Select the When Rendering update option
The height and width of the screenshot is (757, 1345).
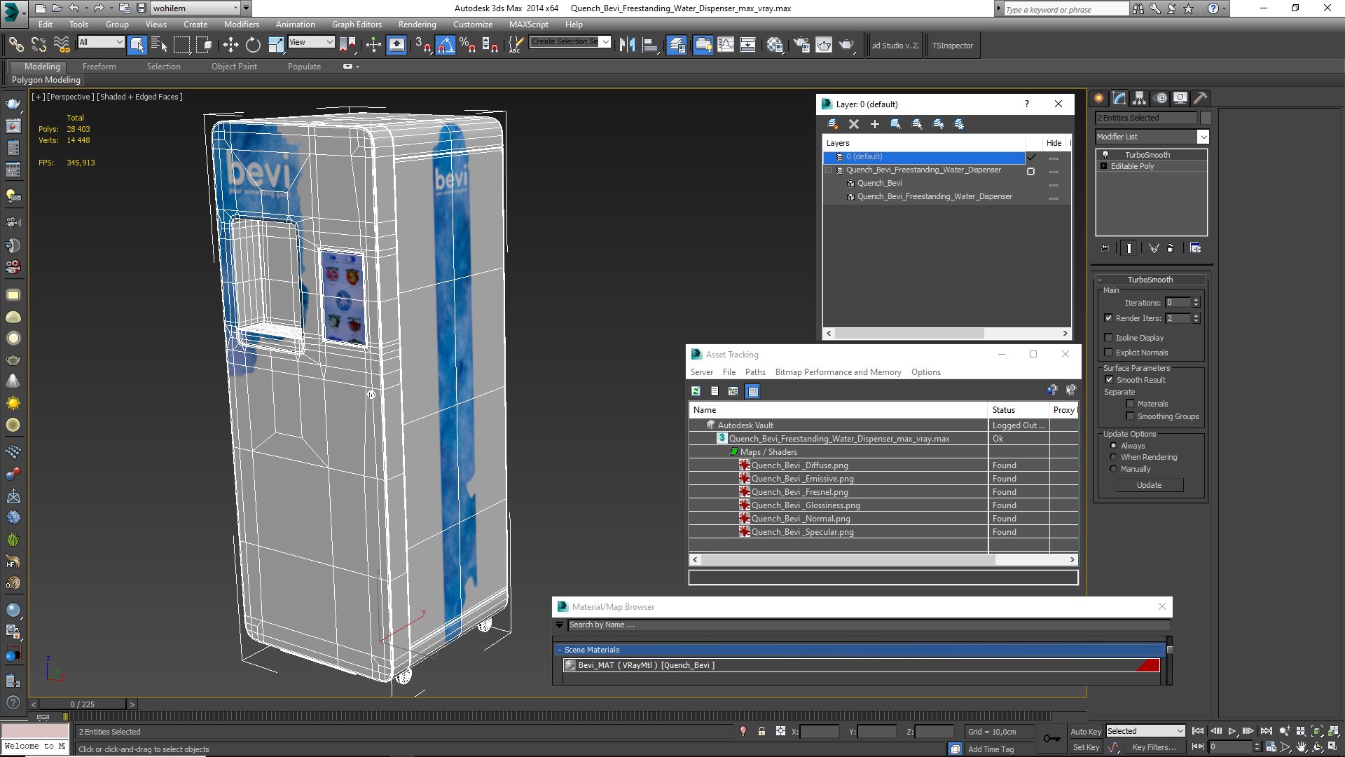(x=1113, y=457)
